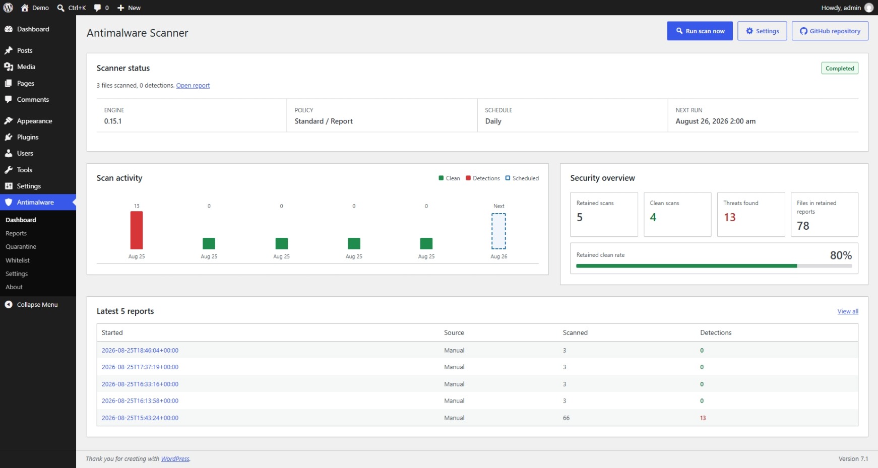Click the Posts pin icon

9,50
